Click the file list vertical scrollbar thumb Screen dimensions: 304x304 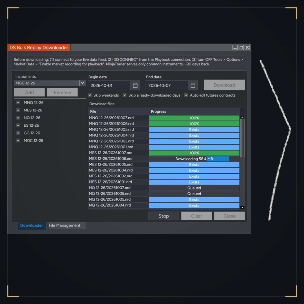coord(242,138)
